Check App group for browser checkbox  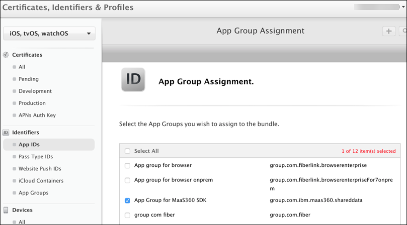click(x=127, y=166)
